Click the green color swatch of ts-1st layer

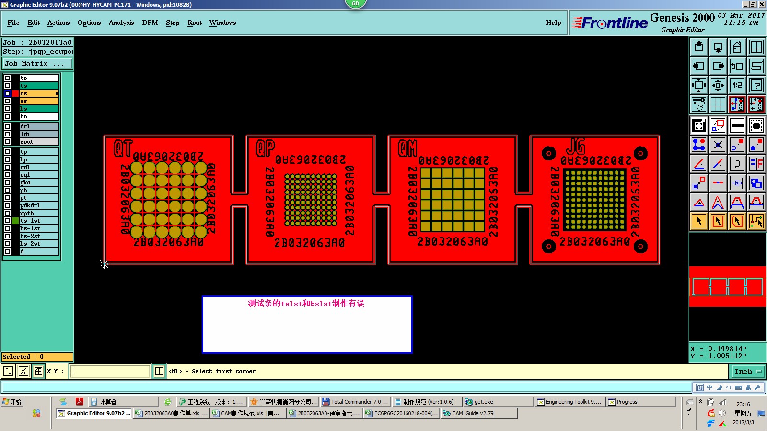pos(15,221)
